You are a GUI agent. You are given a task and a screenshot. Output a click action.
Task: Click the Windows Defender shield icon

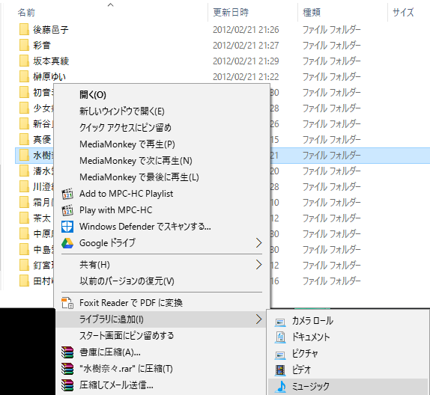(x=67, y=227)
